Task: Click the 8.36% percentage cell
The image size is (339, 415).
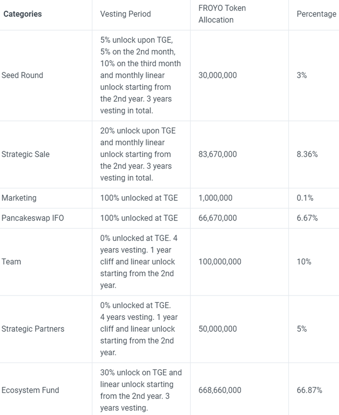Action: click(x=307, y=154)
